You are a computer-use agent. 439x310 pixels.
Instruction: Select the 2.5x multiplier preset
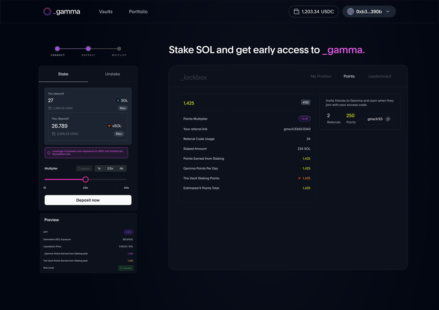[110, 169]
